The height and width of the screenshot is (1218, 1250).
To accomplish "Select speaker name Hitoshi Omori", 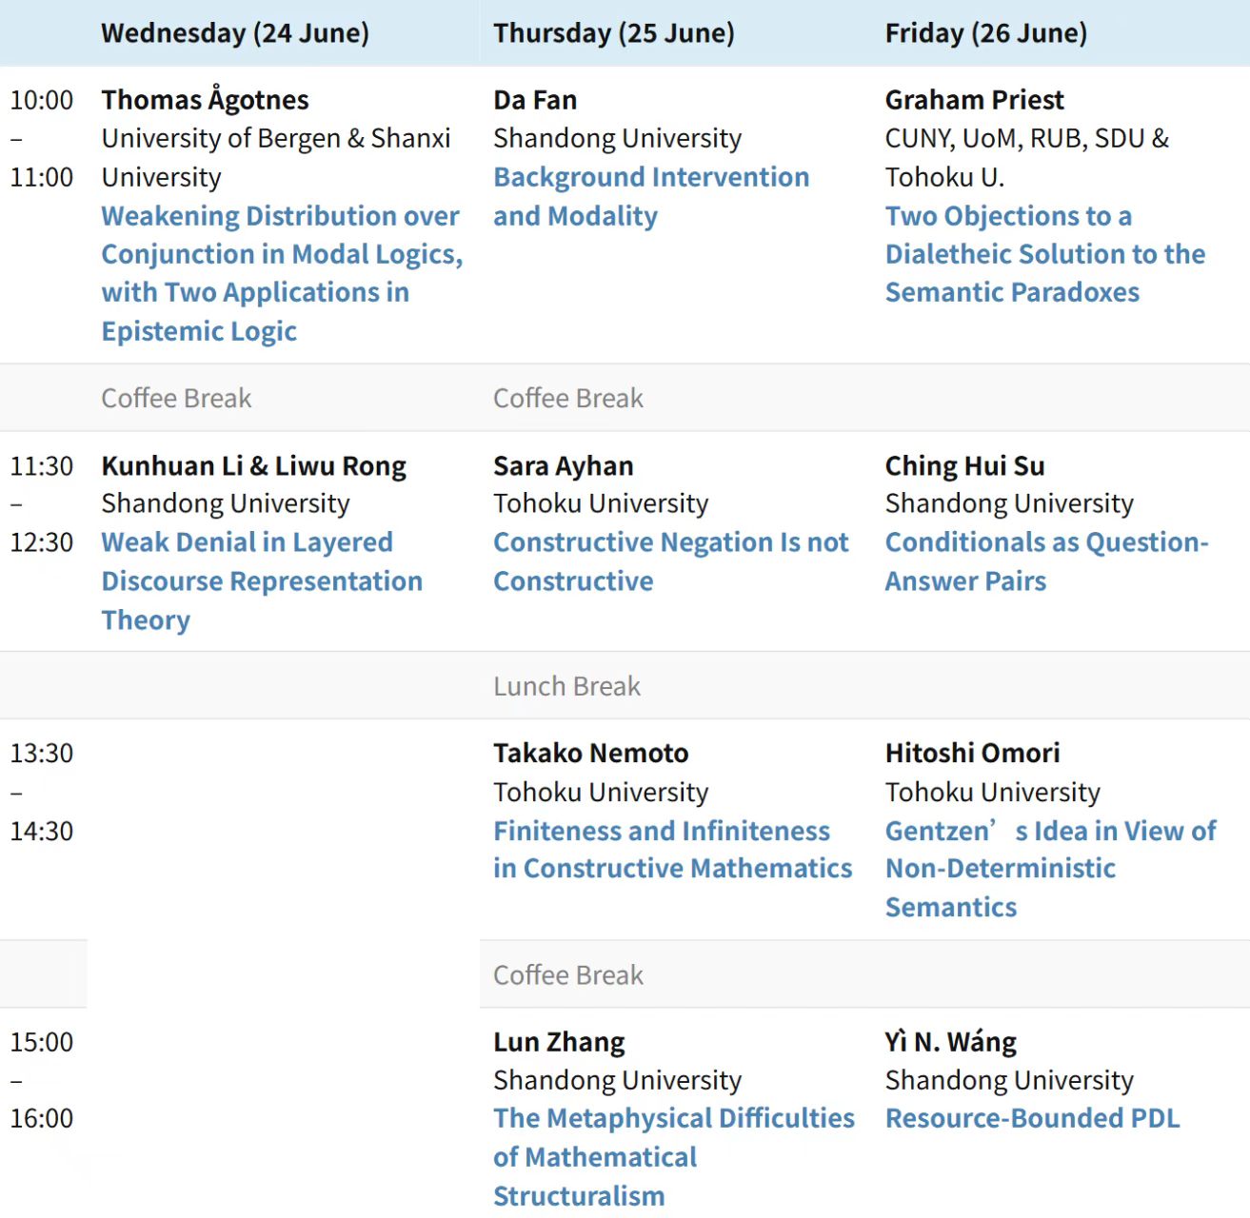I will (x=973, y=753).
